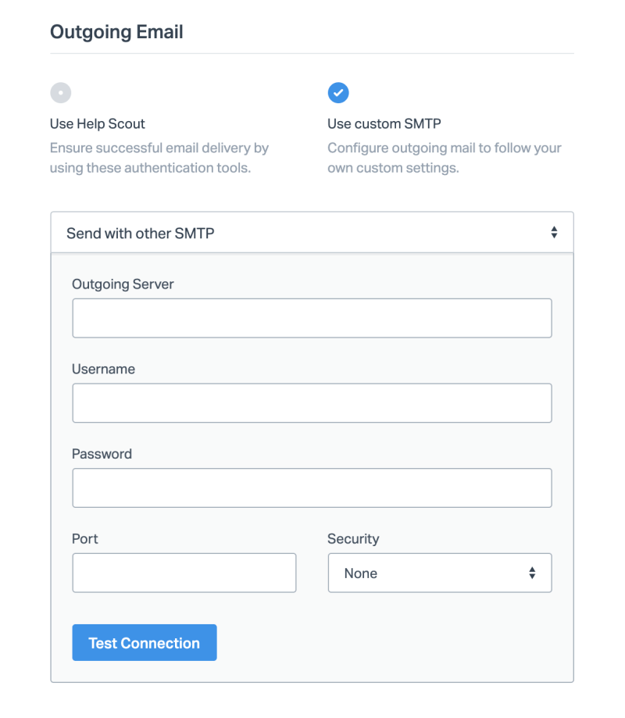
Task: Click into the Outgoing Server field
Action: click(312, 318)
